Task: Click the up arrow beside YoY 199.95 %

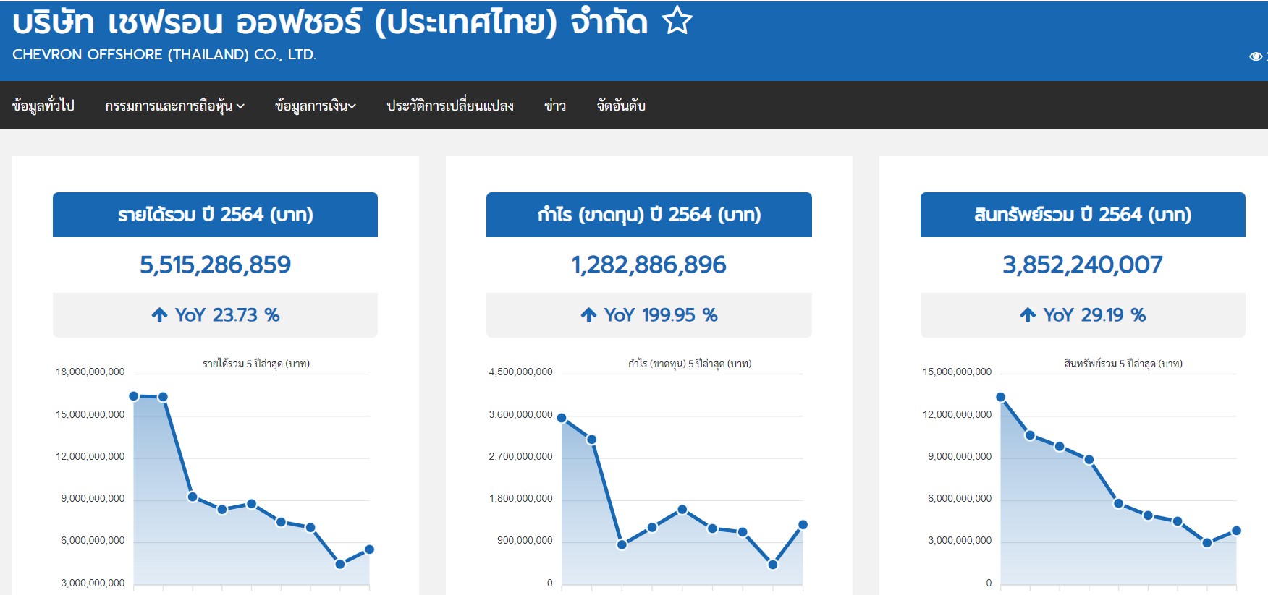Action: coord(588,314)
